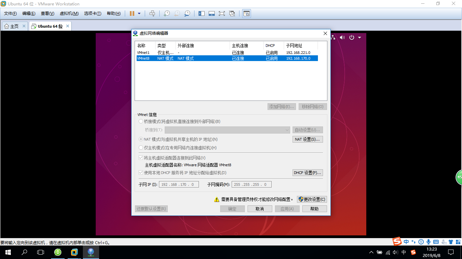
Task: Select the NAT 模式 radio button
Action: coord(141,139)
